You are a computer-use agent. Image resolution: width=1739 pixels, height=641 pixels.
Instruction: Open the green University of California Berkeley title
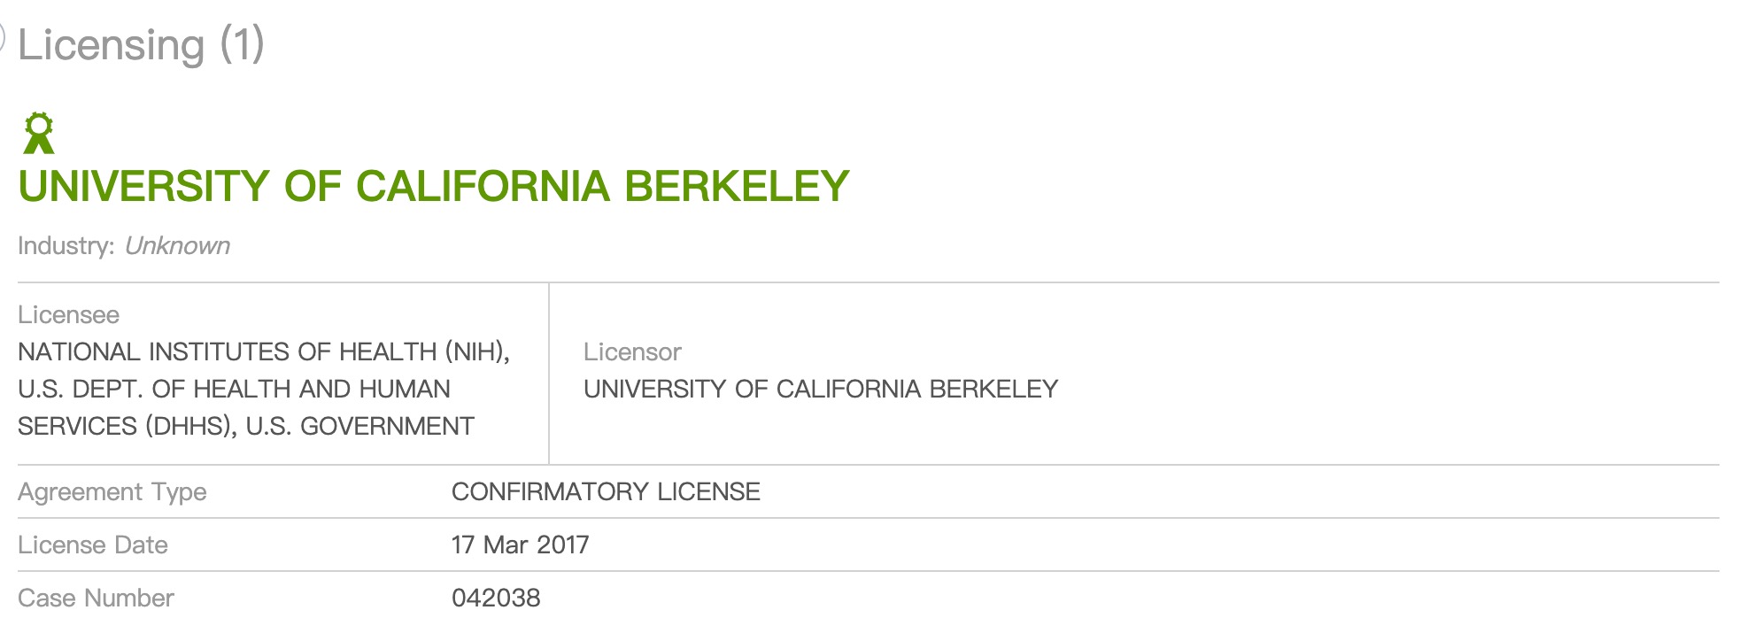[x=433, y=187]
